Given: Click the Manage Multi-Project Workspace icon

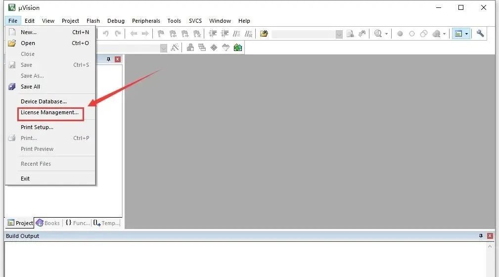Looking at the screenshot, I should click(x=202, y=47).
